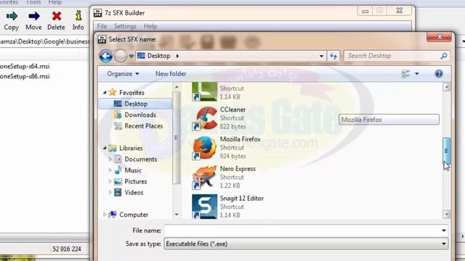Click navigation pane scroll down arrow
This screenshot has height=261, width=465.
pos(177,215)
